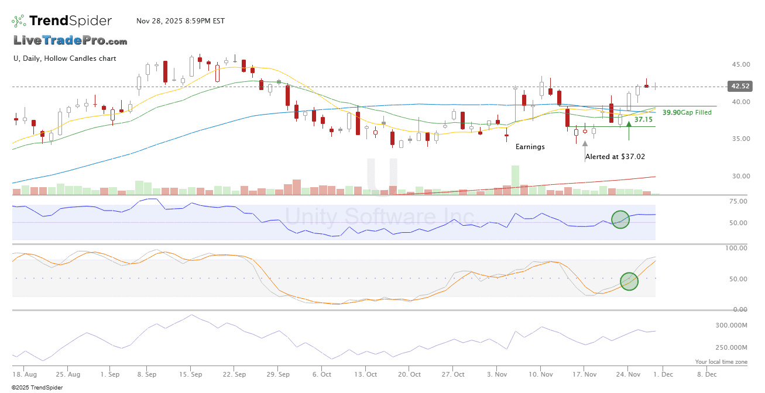Click the current price tag 42.52
The image size is (765, 393).
pos(738,87)
